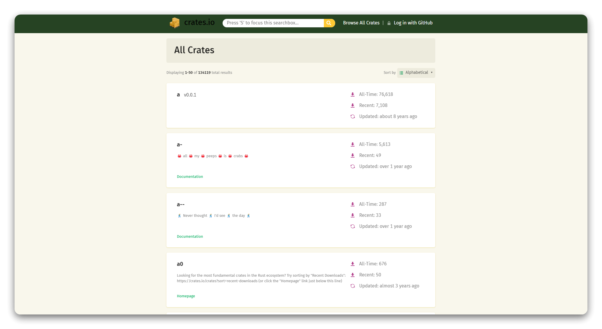Click the crates.io site title text

199,22
